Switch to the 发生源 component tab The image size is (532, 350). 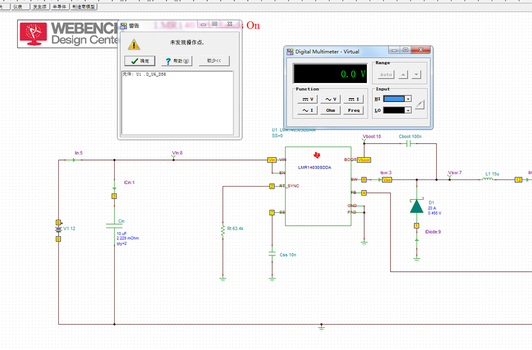40,7
